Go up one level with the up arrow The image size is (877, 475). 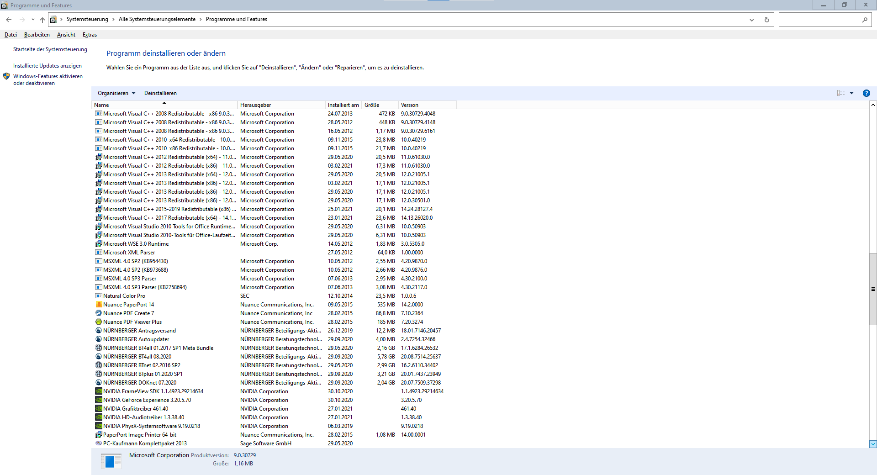coord(42,20)
